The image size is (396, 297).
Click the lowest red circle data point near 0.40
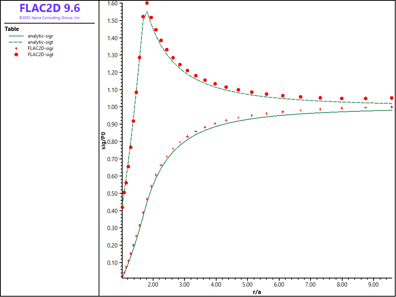(122, 207)
